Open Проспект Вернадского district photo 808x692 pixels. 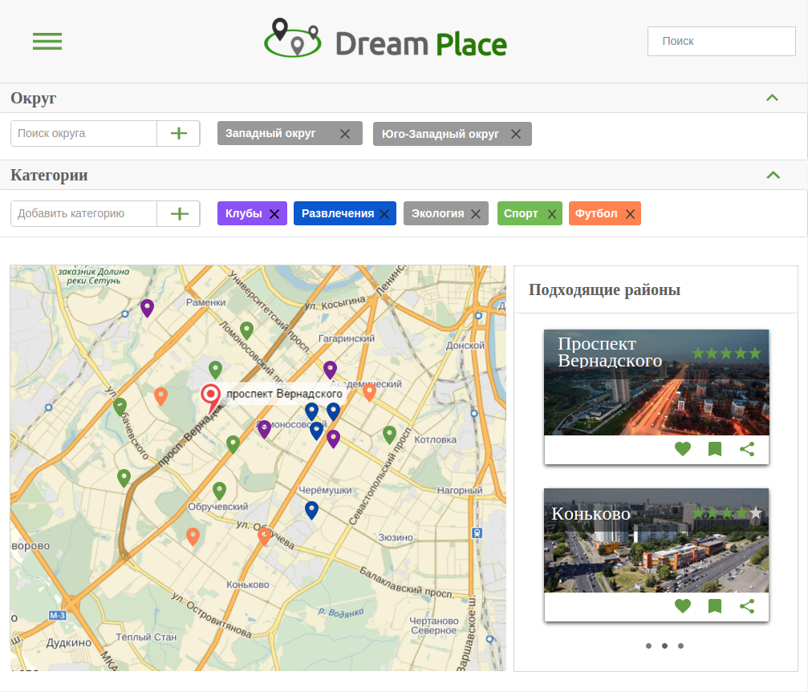pos(656,382)
